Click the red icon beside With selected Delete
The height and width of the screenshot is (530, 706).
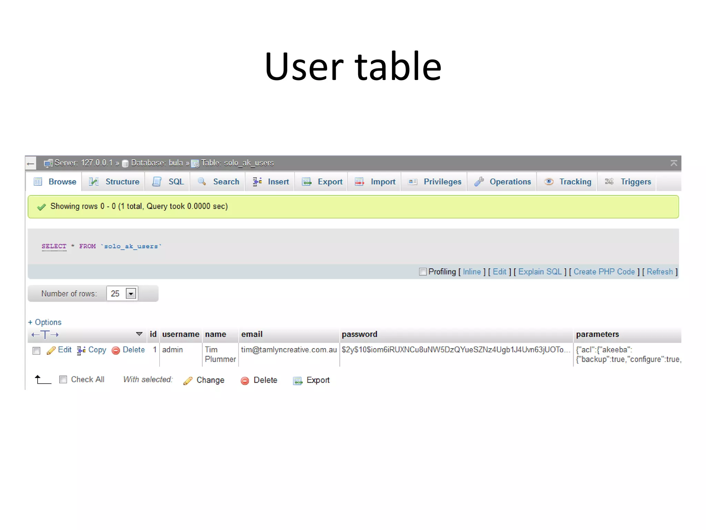(245, 381)
